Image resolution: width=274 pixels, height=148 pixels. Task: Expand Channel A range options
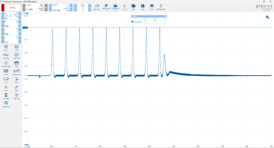click(11, 16)
